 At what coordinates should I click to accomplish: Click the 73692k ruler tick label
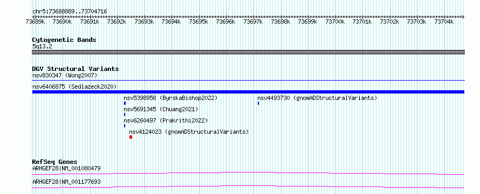pos(117,21)
